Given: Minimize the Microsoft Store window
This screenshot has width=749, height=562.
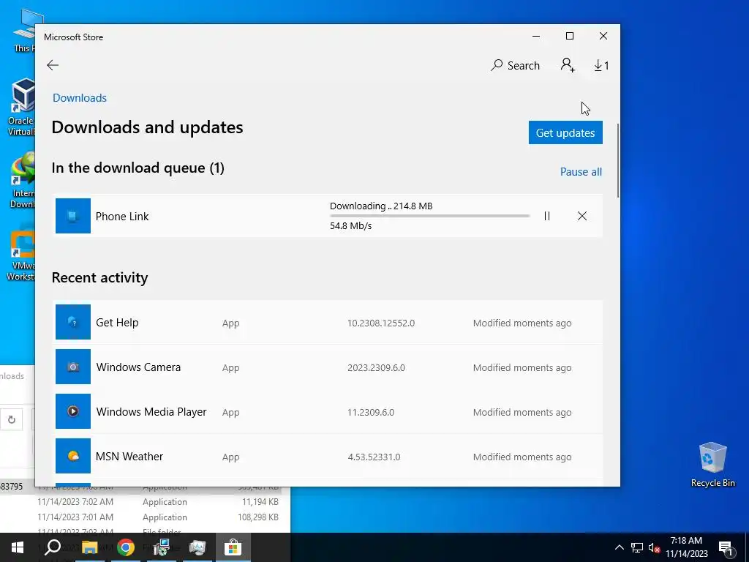Looking at the screenshot, I should coord(536,37).
